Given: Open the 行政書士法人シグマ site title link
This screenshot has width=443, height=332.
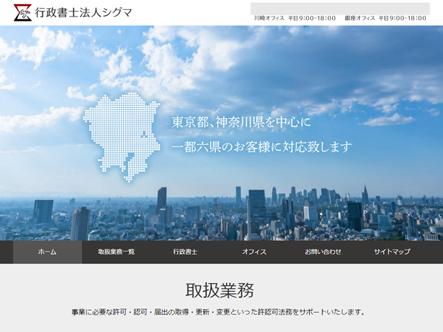Looking at the screenshot, I should (x=83, y=12).
